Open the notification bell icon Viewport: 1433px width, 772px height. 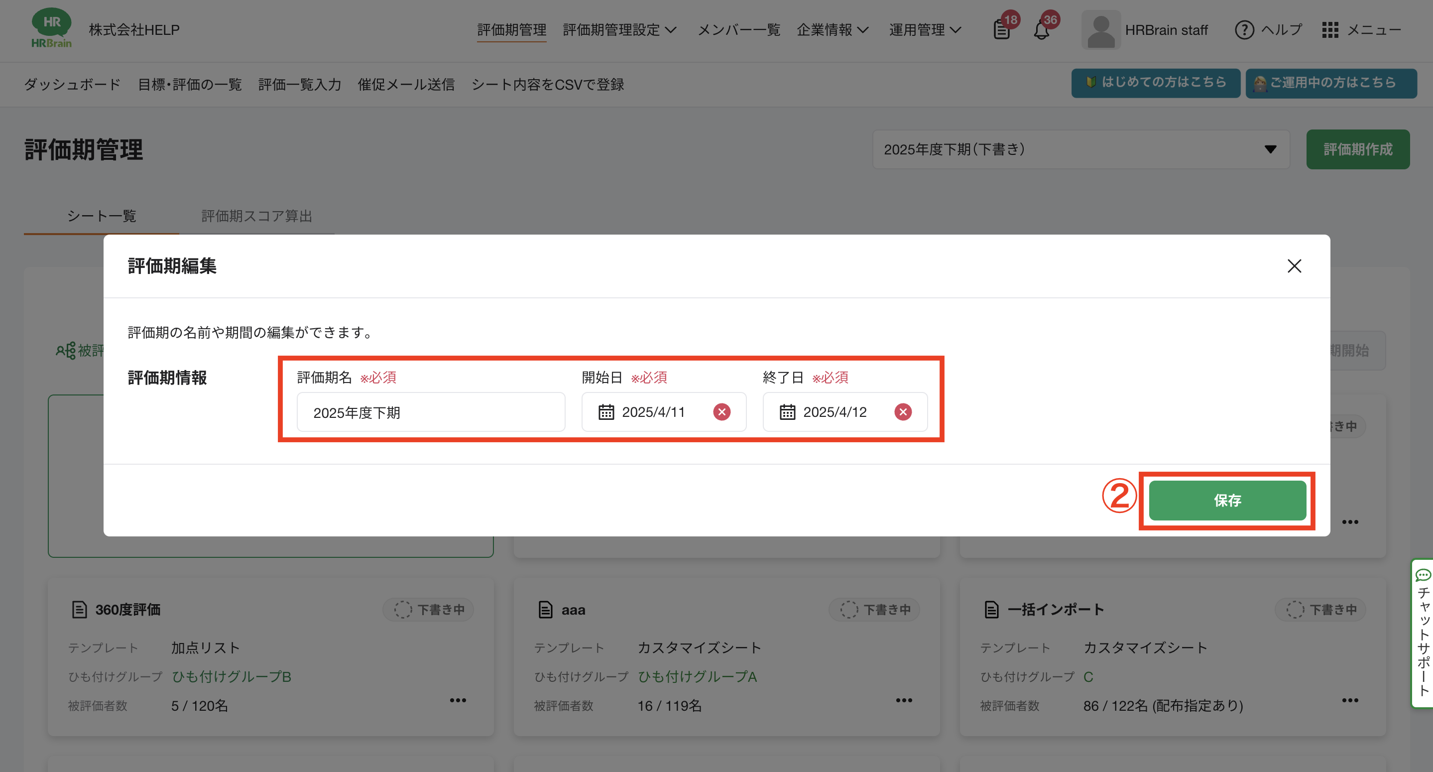click(1041, 30)
